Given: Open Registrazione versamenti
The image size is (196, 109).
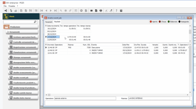Looking at the screenshot, I should coord(23,47).
